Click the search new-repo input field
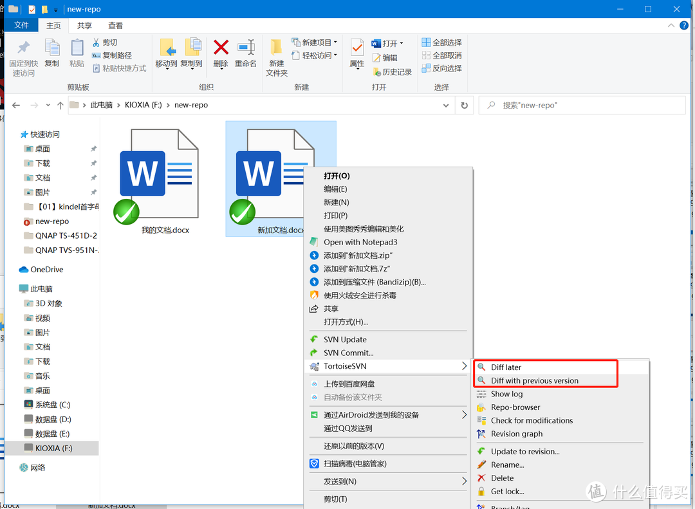 (582, 105)
